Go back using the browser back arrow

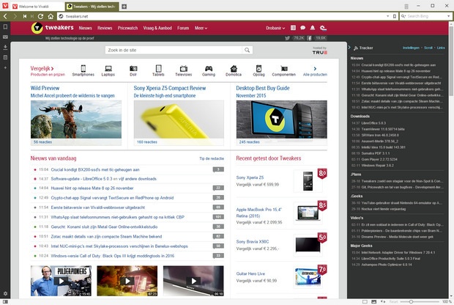(x=5, y=16)
